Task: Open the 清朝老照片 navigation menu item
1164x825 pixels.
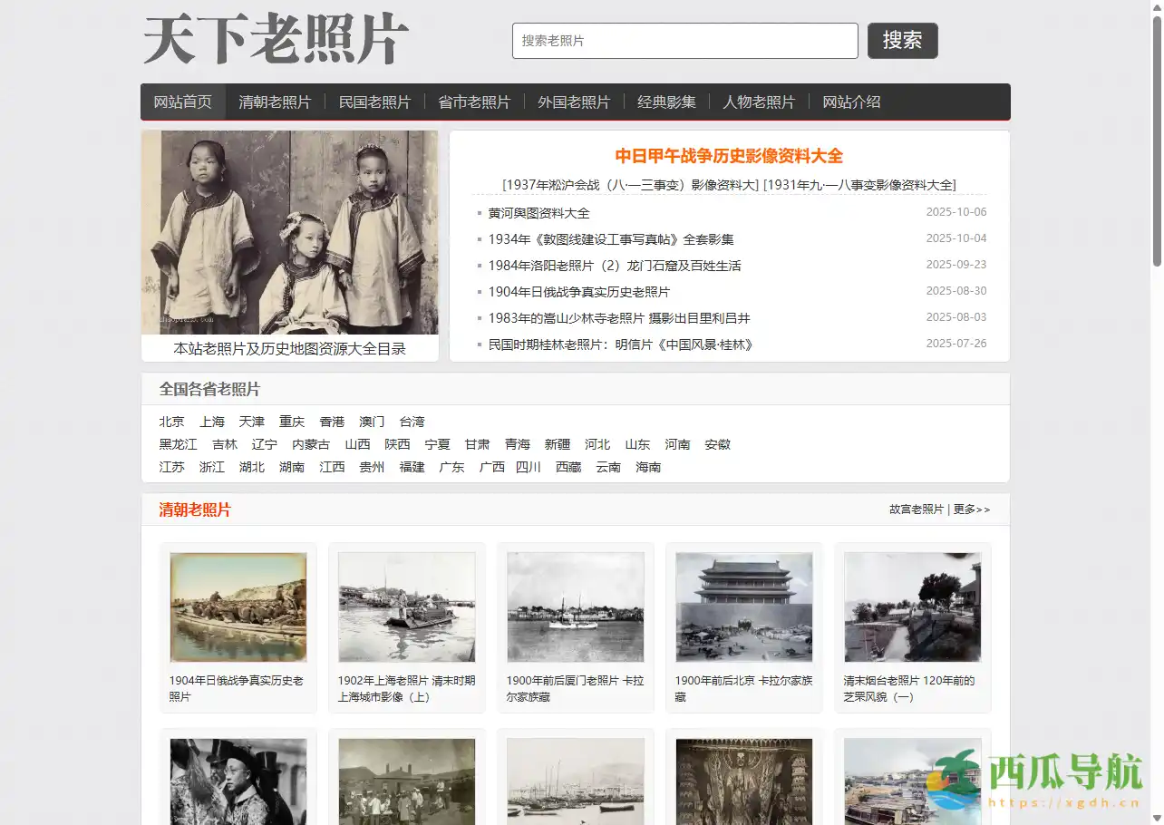Action: coord(275,102)
